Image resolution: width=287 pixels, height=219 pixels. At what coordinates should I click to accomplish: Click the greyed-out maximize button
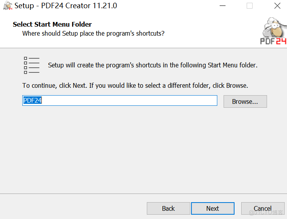pyautogui.click(x=249, y=6)
